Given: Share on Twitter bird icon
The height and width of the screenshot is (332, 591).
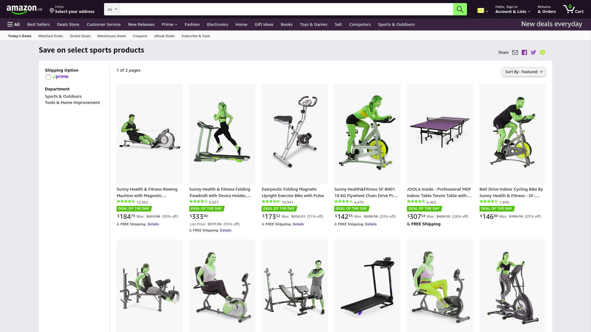Looking at the screenshot, I should point(533,53).
